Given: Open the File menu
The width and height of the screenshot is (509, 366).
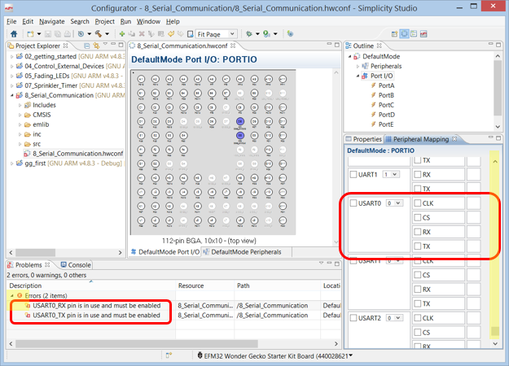Looking at the screenshot, I should [11, 21].
